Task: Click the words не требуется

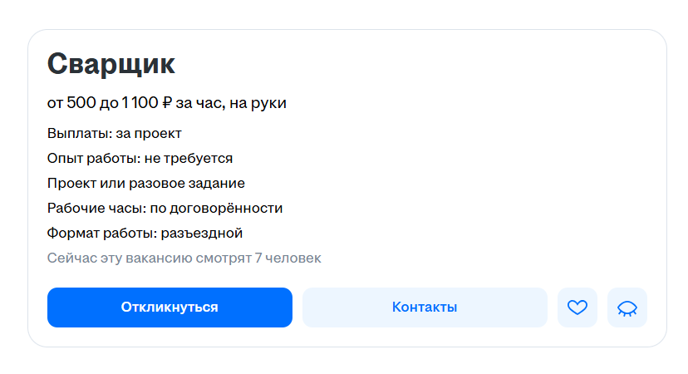Action: click(189, 159)
